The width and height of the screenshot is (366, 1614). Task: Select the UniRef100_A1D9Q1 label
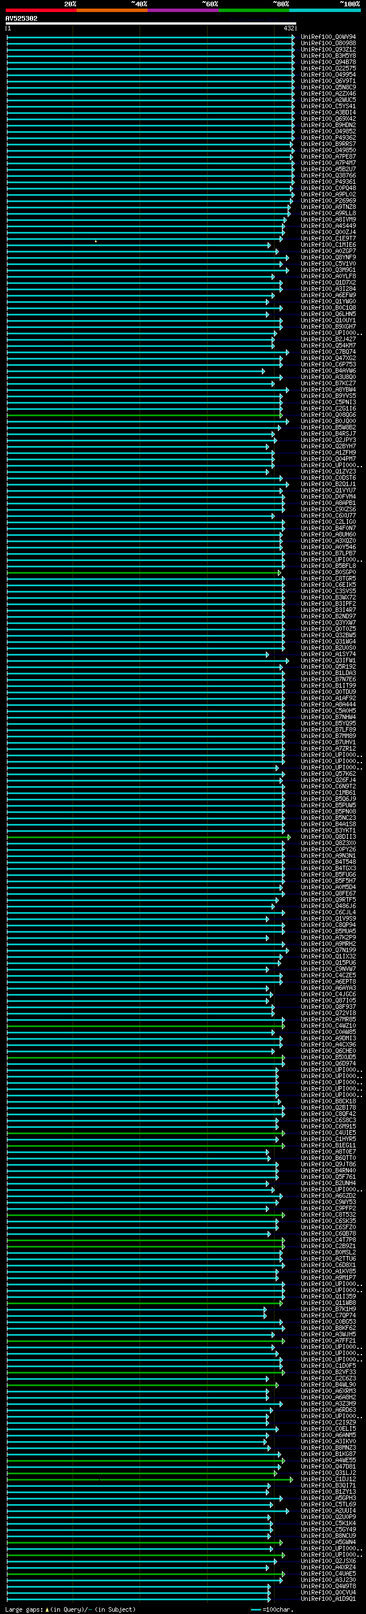(x=328, y=1599)
